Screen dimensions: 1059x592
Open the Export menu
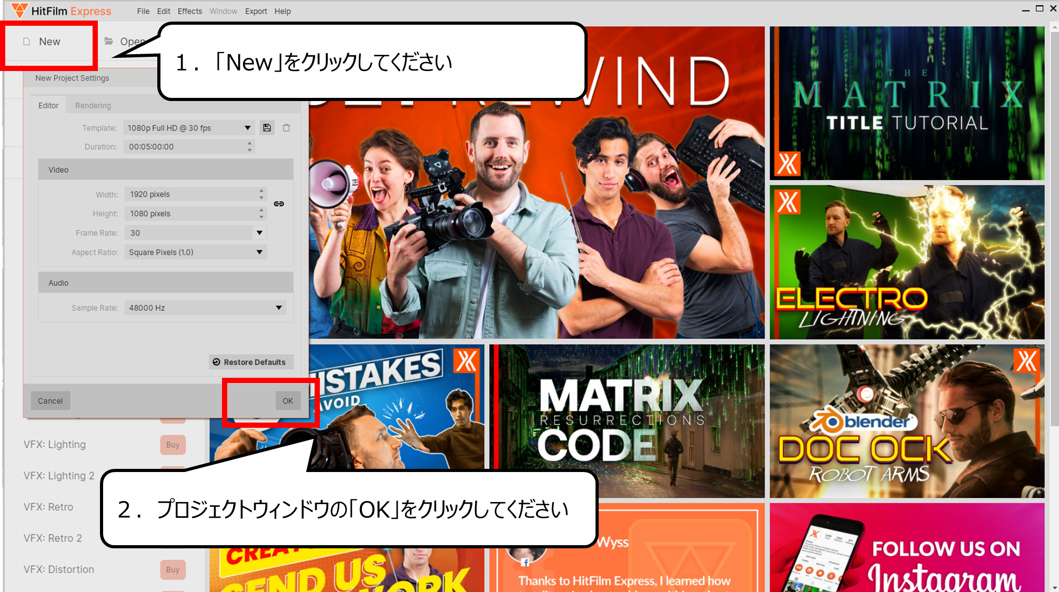click(x=256, y=11)
